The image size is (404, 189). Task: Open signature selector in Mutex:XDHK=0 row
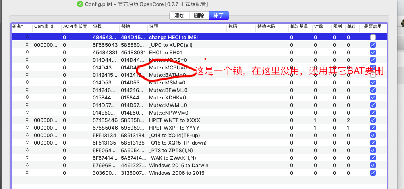[27, 97]
